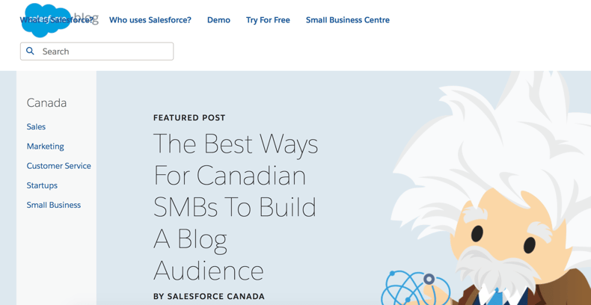
Task: Browse the Customer Service category
Action: pyautogui.click(x=58, y=166)
